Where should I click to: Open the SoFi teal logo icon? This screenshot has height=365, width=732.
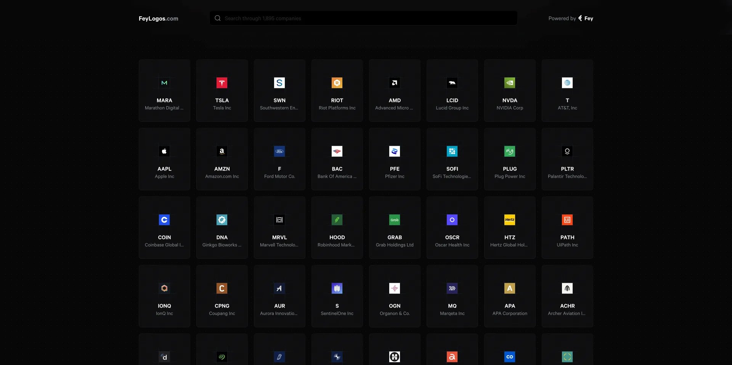(452, 151)
